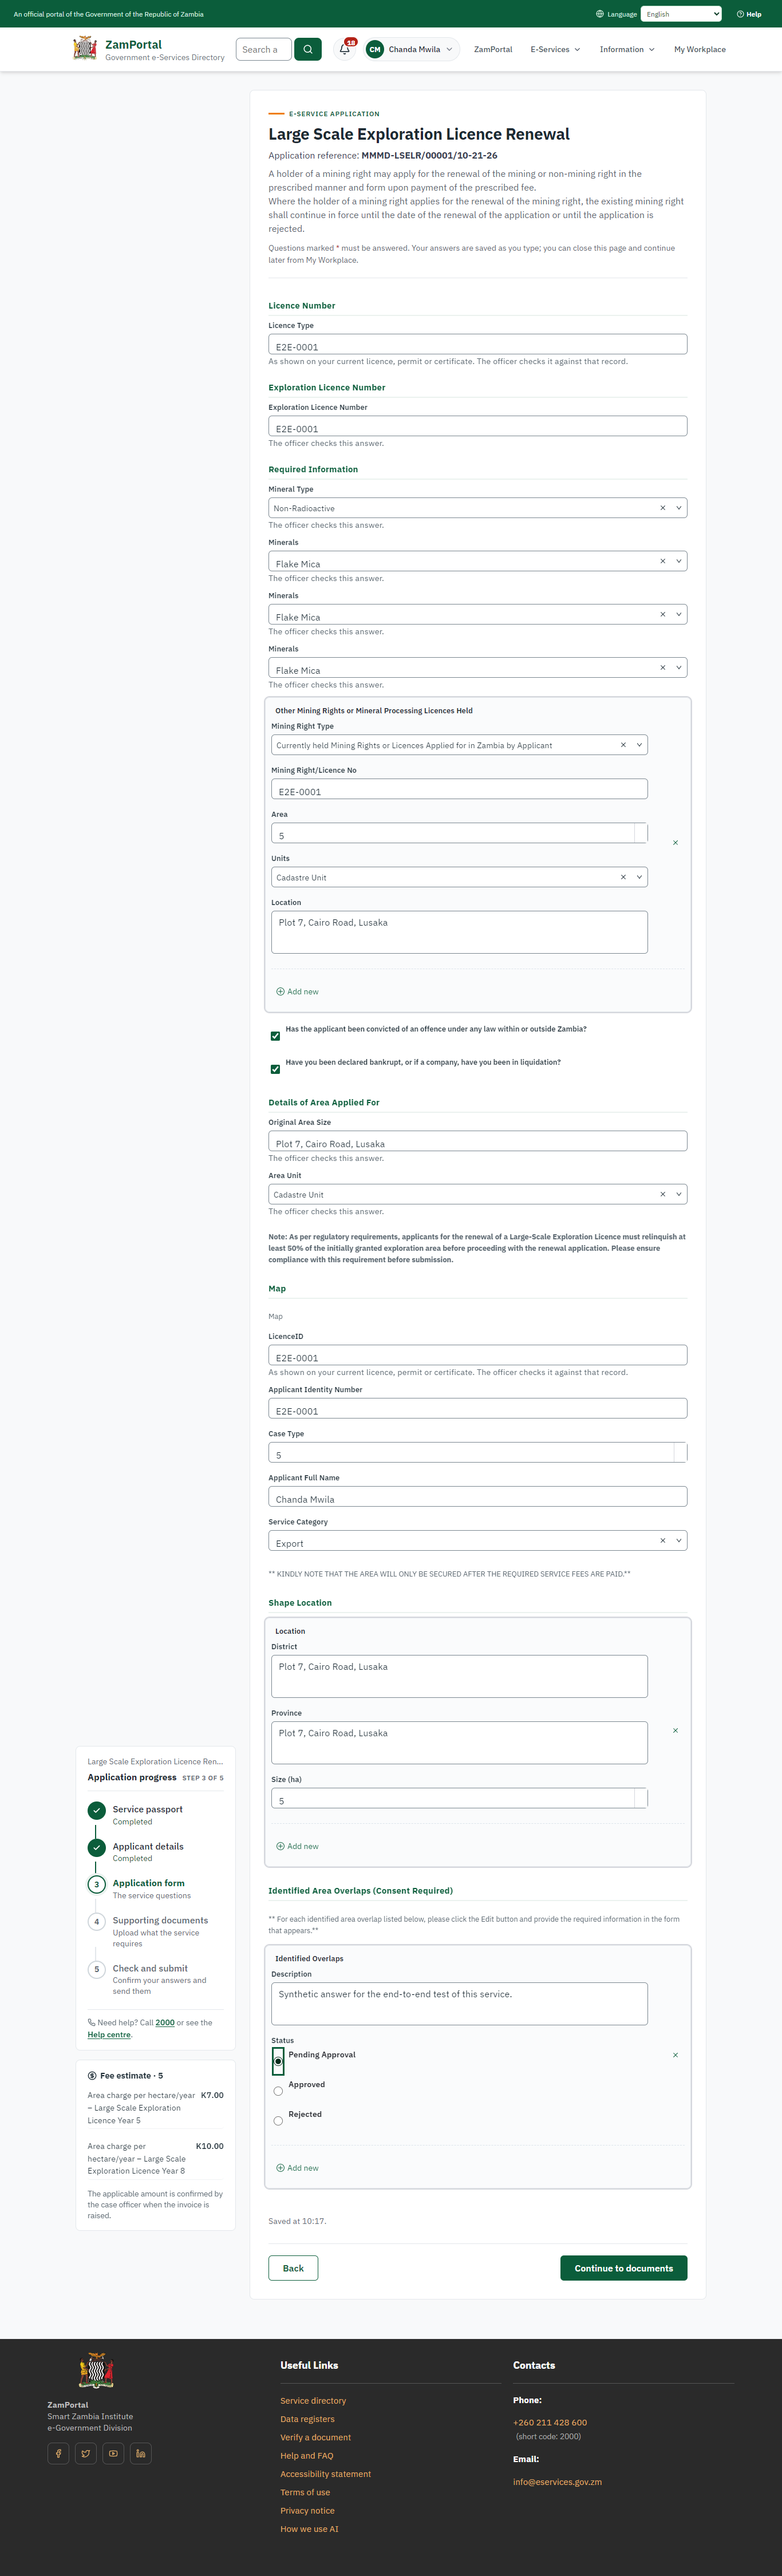Click the Size (ha) input field
Image resolution: width=782 pixels, height=2576 pixels.
pos(459,1798)
